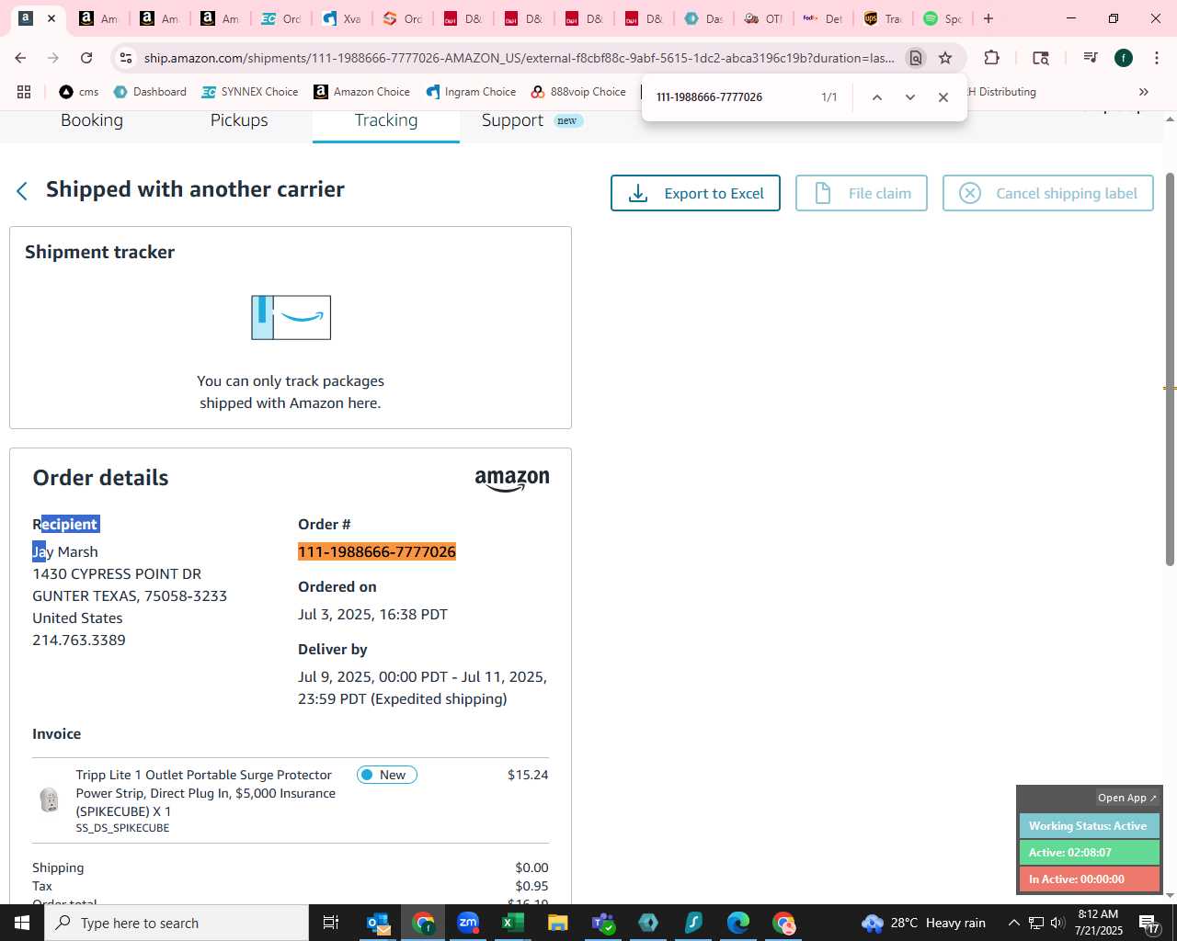Jump to next find result

click(x=910, y=97)
